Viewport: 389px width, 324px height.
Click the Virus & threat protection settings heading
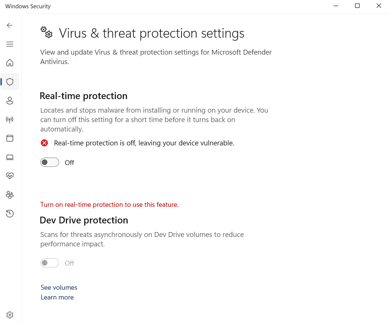tap(151, 33)
